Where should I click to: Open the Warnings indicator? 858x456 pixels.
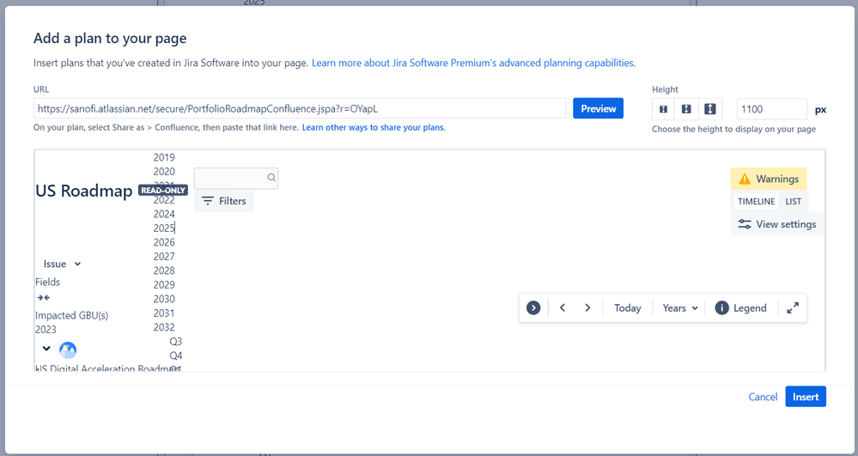point(769,179)
